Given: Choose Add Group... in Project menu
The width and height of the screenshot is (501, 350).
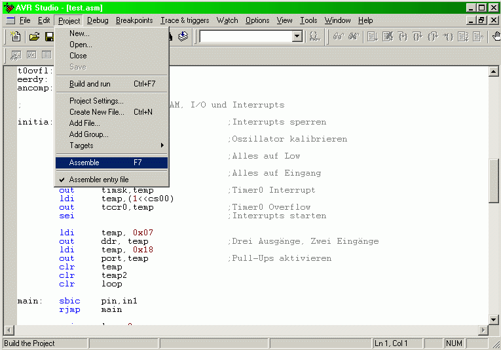Looking at the screenshot, I should (111, 134).
